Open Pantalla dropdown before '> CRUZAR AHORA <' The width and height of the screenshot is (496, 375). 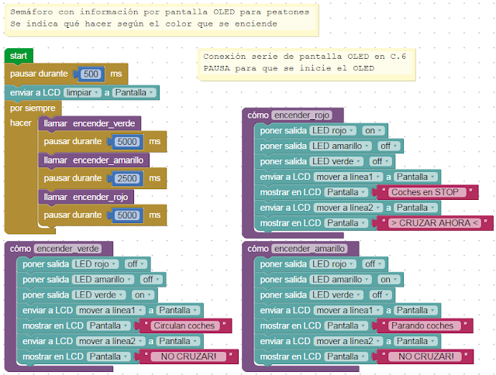pos(346,223)
